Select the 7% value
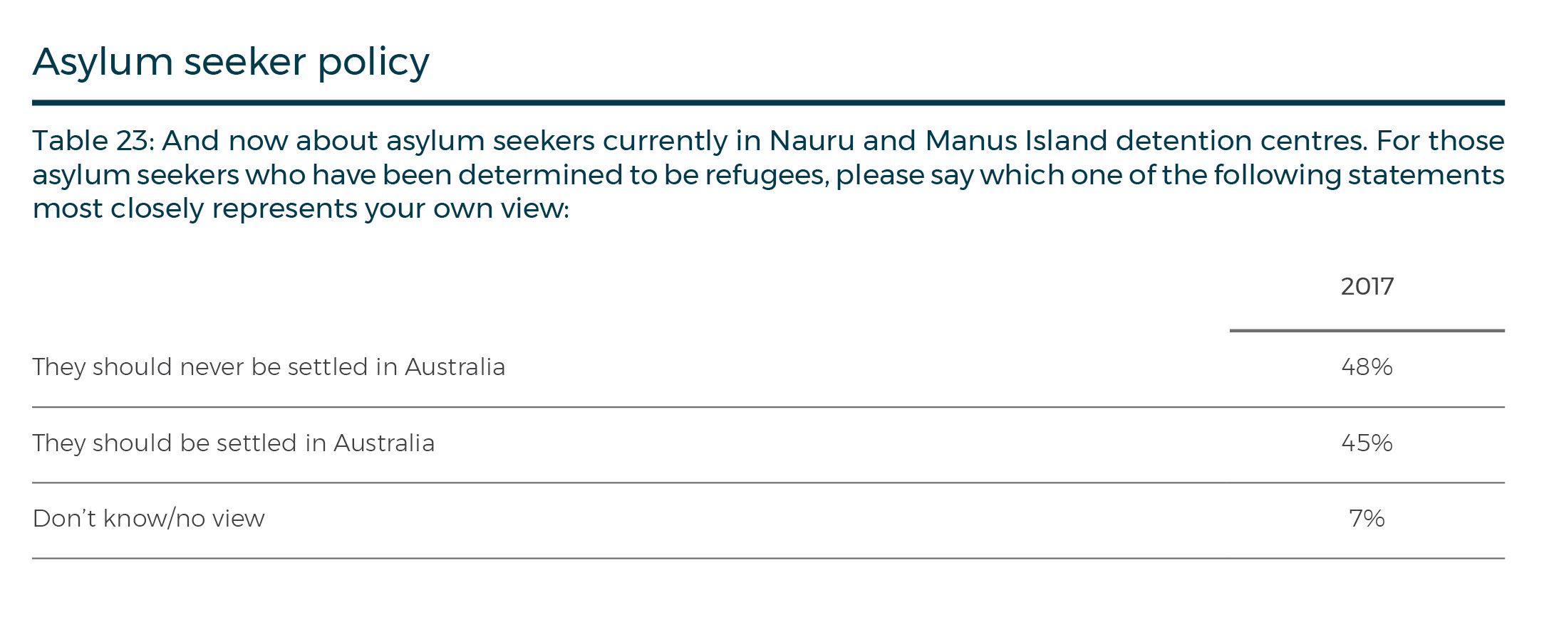 [1367, 519]
